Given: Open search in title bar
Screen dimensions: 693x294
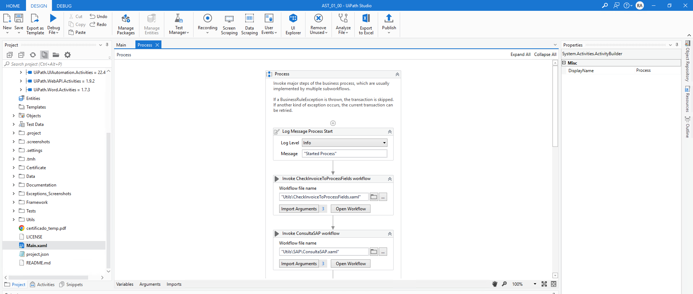Looking at the screenshot, I should point(605,5).
